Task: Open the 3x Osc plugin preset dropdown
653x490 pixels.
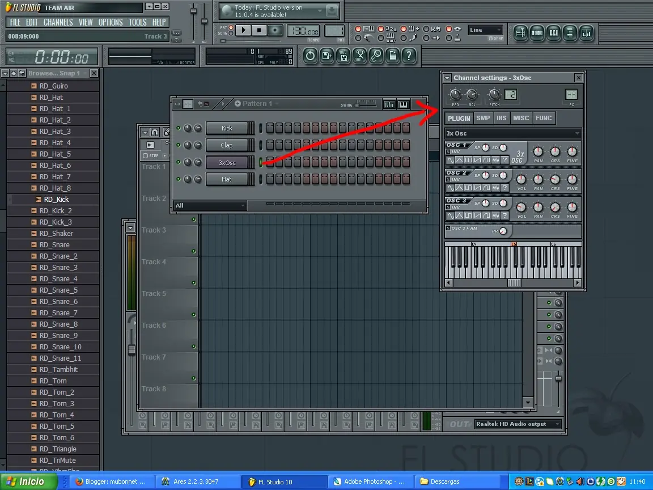Action: pos(512,133)
